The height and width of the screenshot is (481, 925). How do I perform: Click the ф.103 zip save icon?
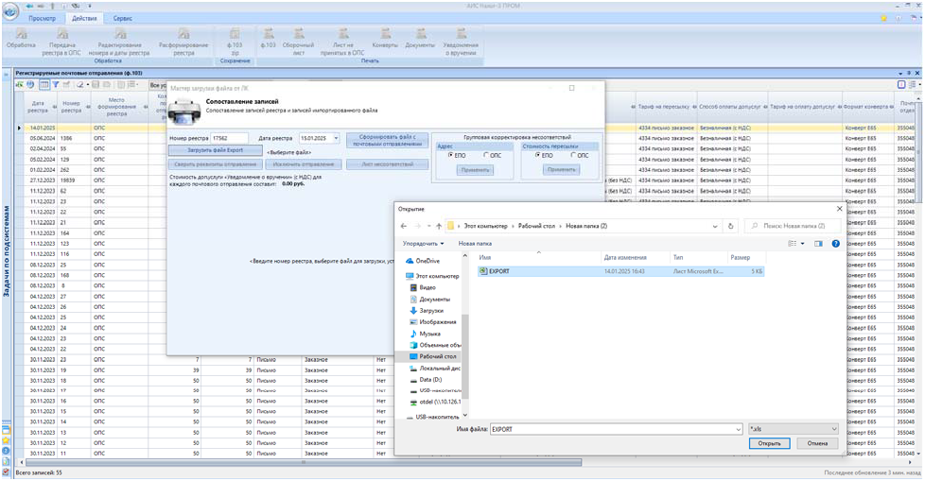[235, 35]
